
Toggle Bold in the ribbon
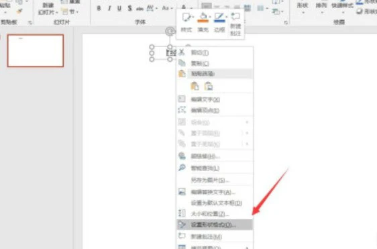tap(99, 8)
